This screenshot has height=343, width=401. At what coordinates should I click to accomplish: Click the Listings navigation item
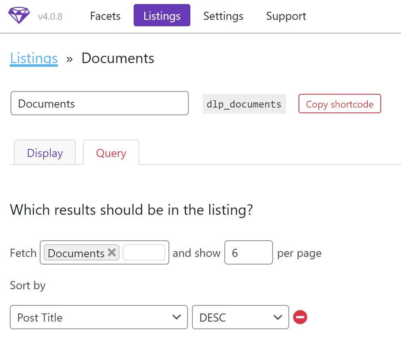click(x=162, y=16)
